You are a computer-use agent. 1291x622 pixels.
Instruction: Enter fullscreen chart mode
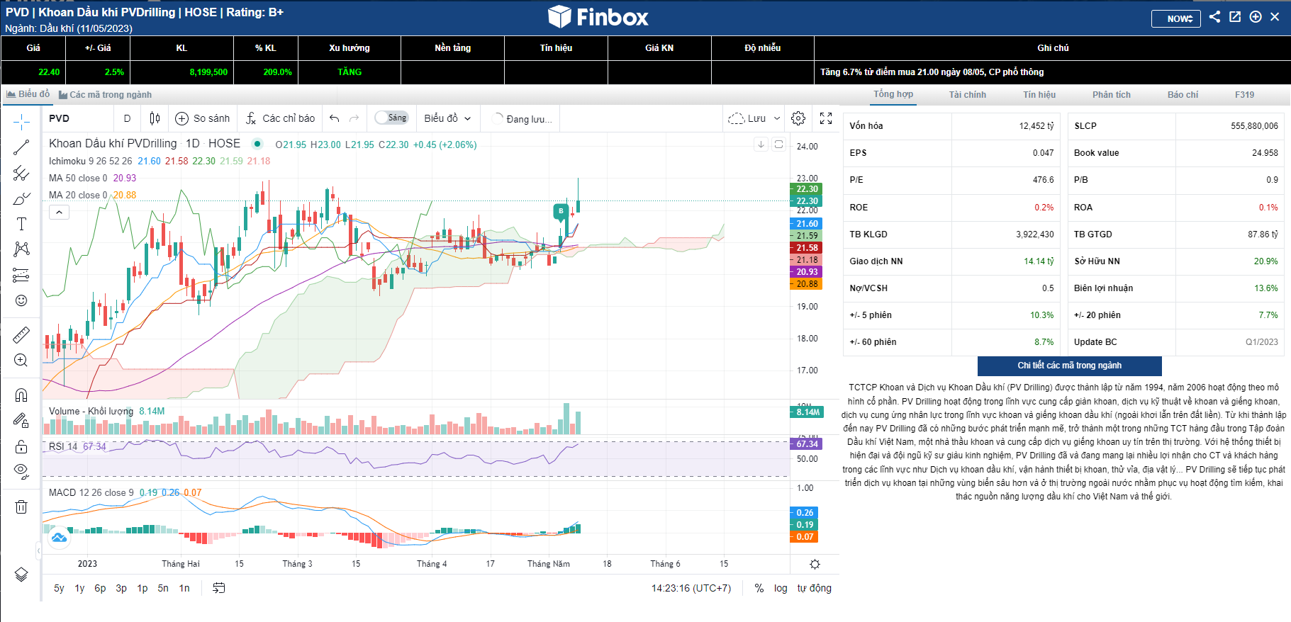point(826,118)
